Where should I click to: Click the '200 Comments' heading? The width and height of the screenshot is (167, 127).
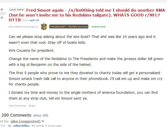coord(16,115)
